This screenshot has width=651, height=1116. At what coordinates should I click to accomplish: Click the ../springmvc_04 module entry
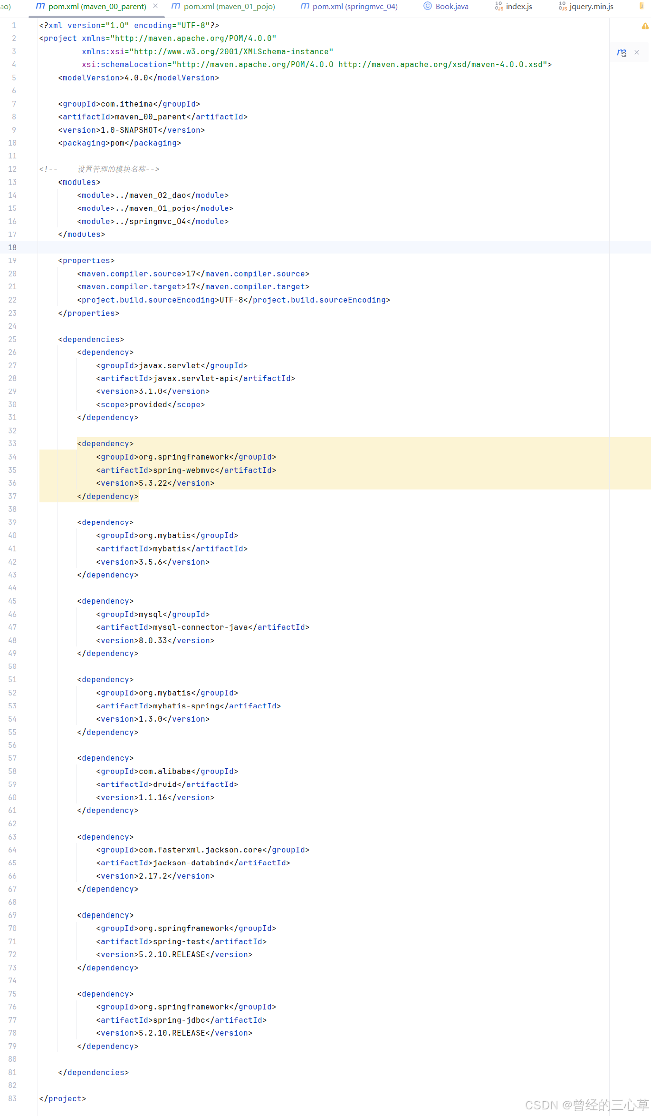153,221
